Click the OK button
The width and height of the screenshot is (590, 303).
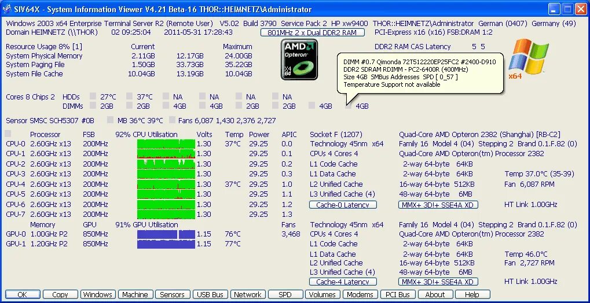[23, 295]
